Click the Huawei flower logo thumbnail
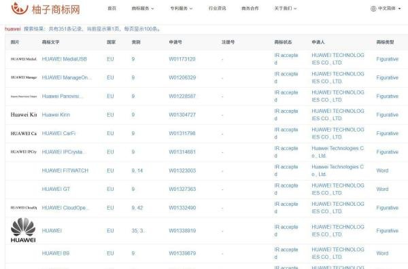This screenshot has height=269, width=408. 23,230
